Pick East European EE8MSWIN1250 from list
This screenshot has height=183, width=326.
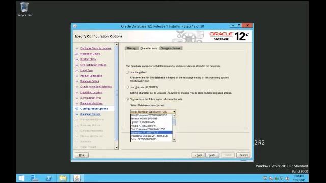[151, 129]
